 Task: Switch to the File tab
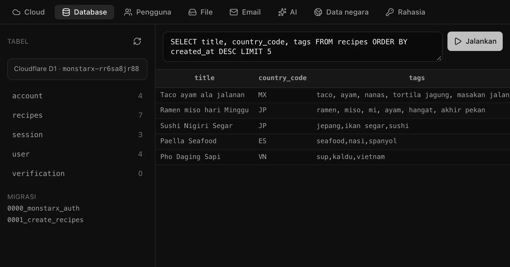click(x=201, y=12)
